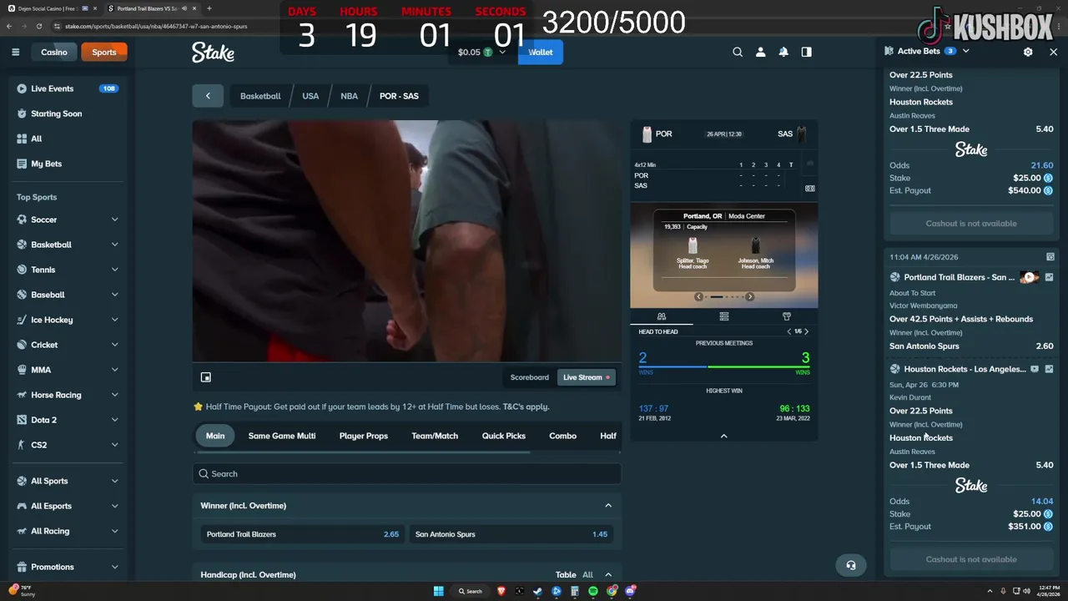
Task: Open Basketball breadcrumb link
Action: pos(260,96)
